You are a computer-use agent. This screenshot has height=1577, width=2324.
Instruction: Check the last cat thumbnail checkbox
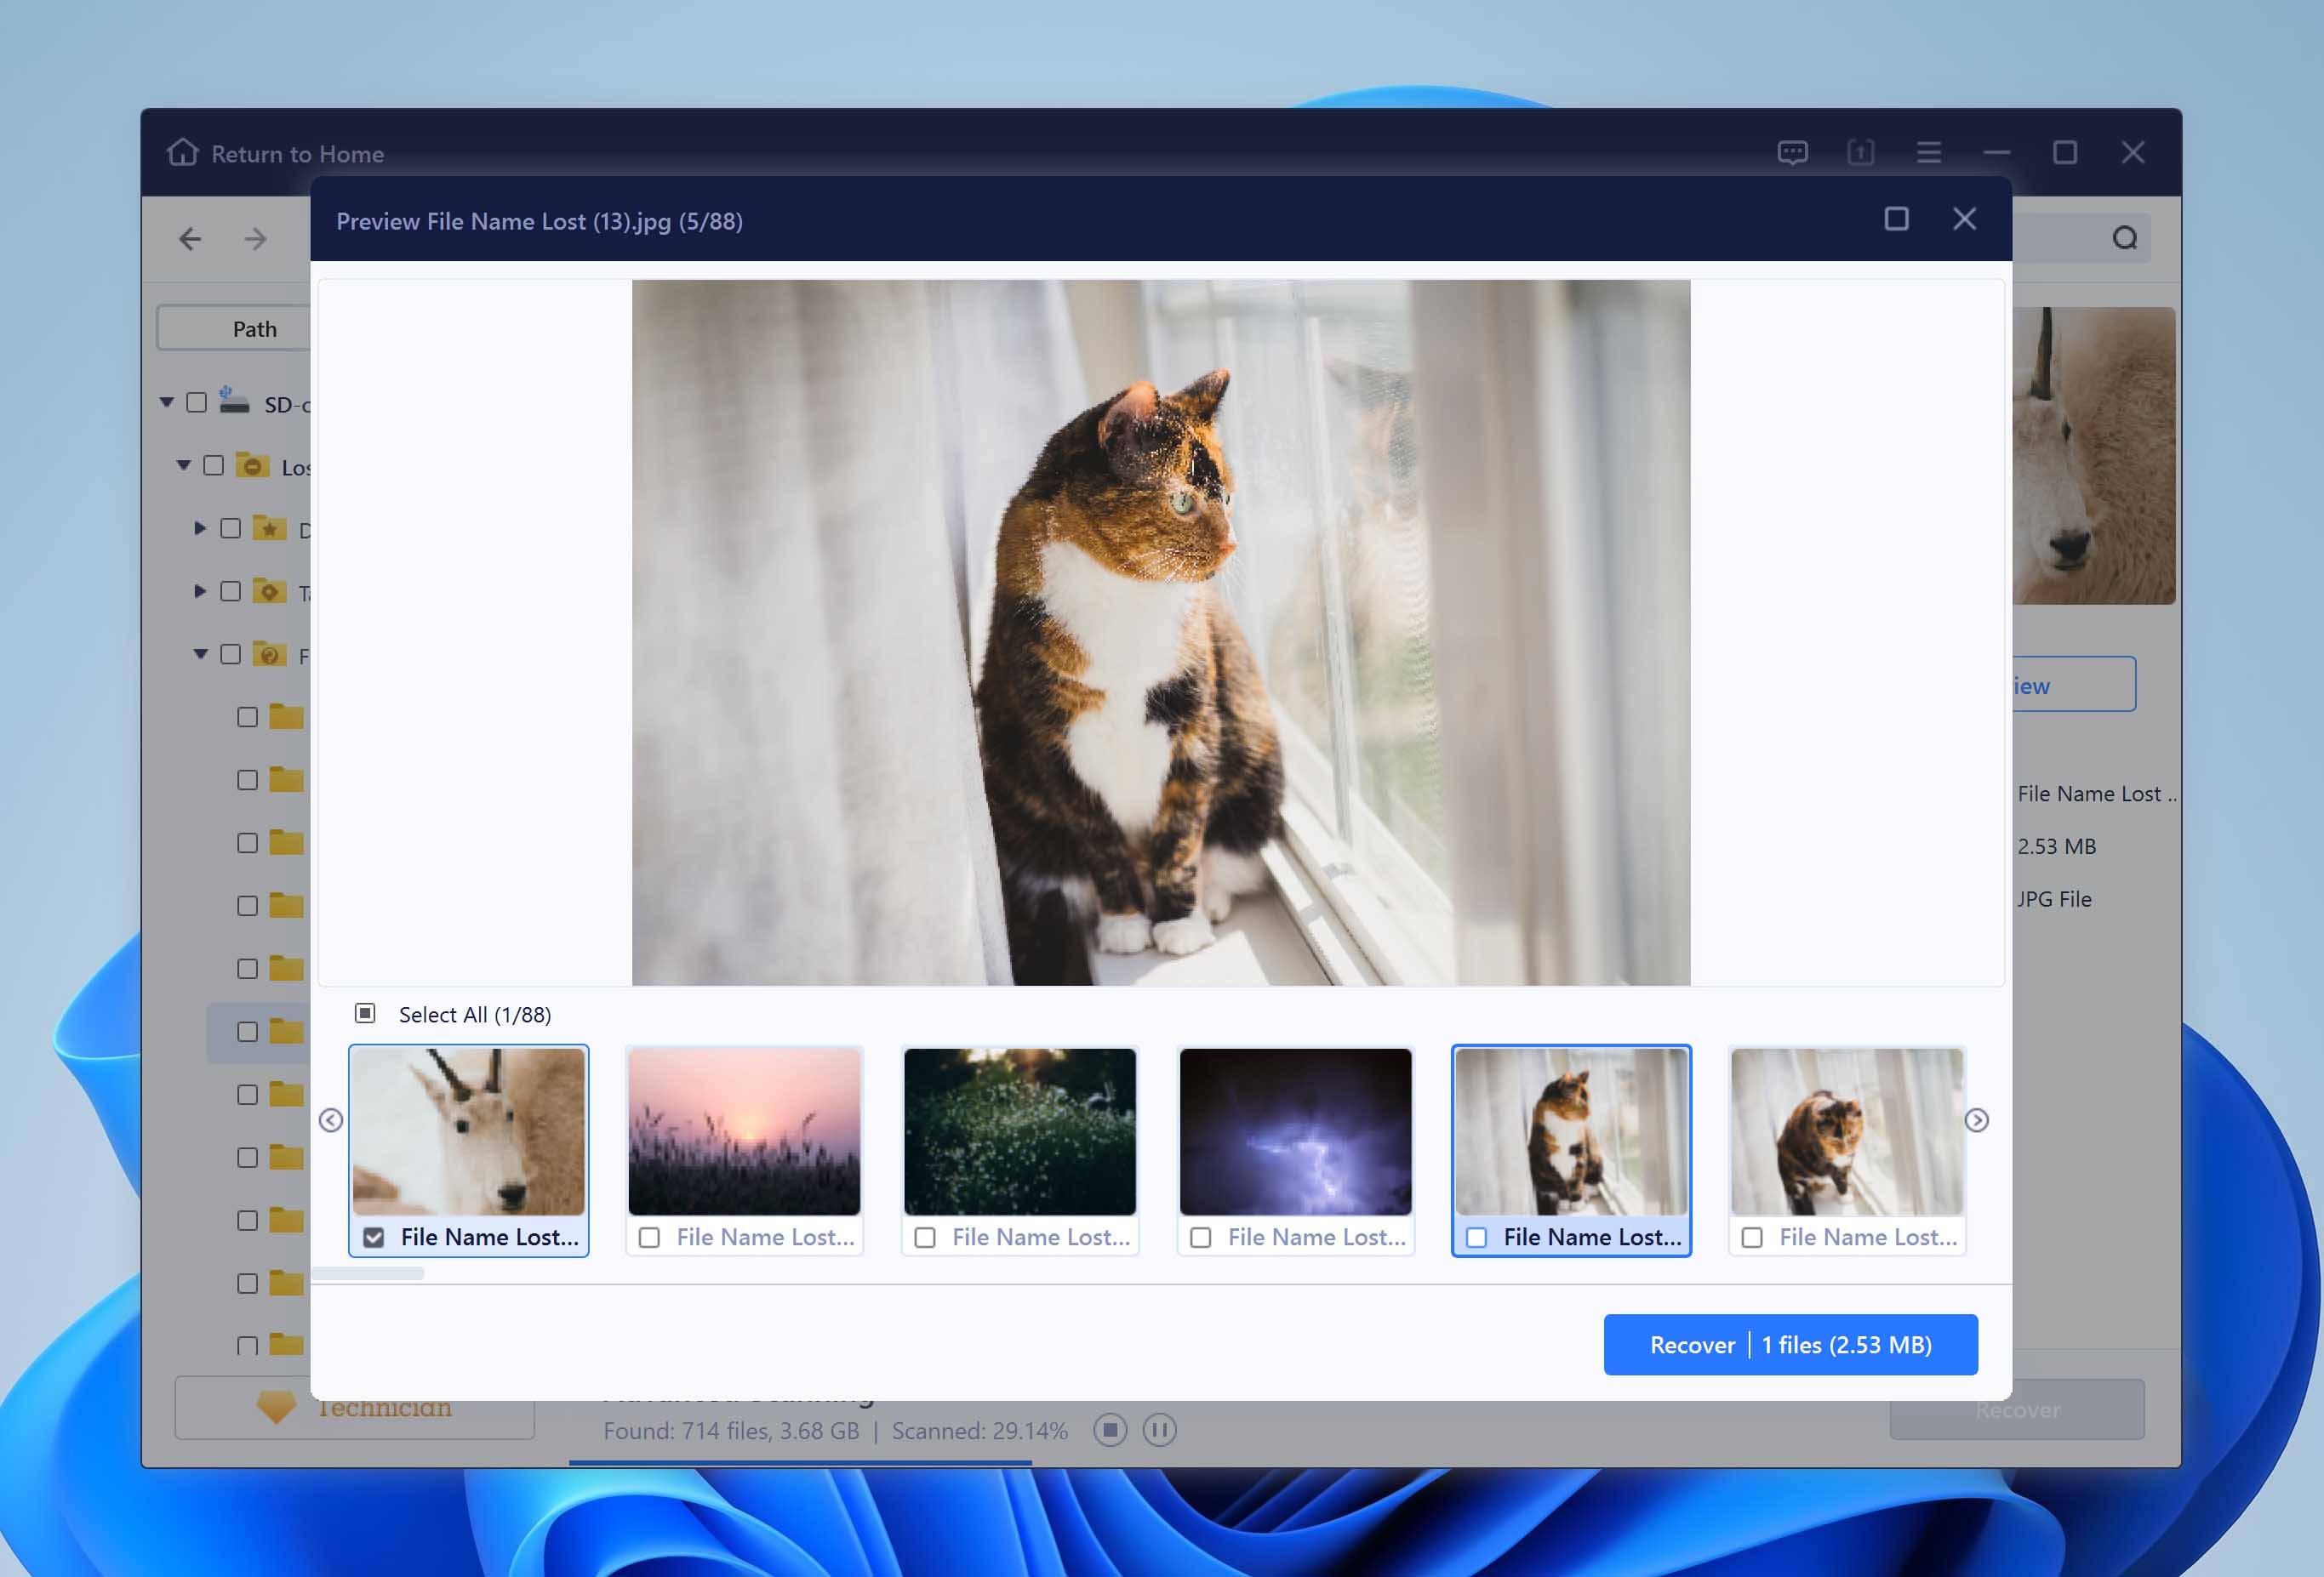(x=1752, y=1238)
